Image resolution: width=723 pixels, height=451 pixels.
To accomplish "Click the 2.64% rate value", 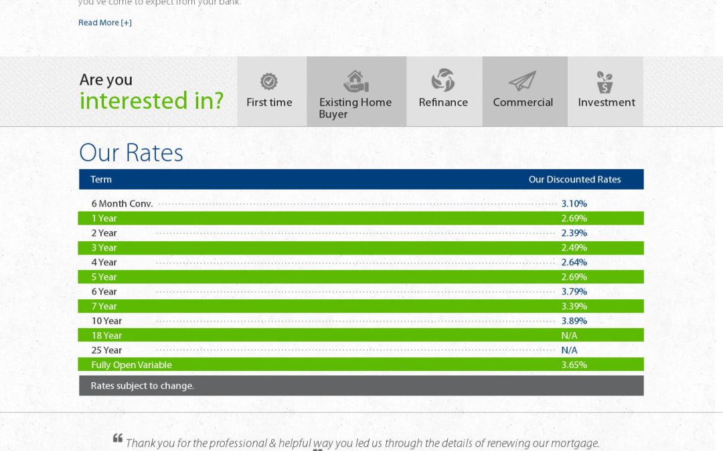I will [574, 263].
